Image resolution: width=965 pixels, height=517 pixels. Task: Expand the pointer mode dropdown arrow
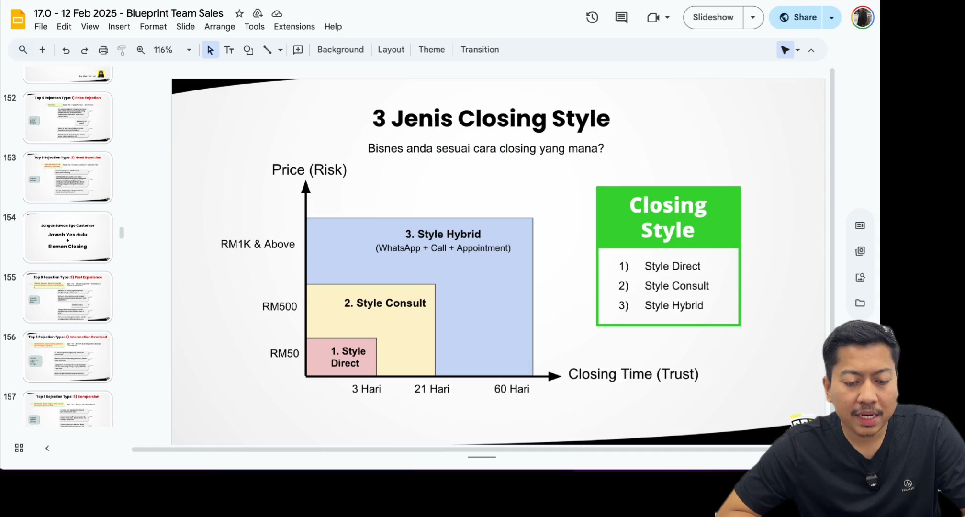tap(797, 50)
